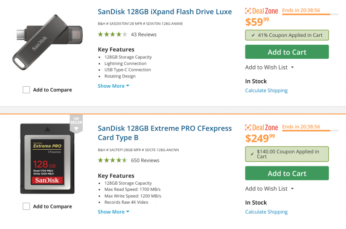This screenshot has height=229, width=346.
Task: Click the star rating for iXpand Flash Drive
Action: (x=112, y=34)
